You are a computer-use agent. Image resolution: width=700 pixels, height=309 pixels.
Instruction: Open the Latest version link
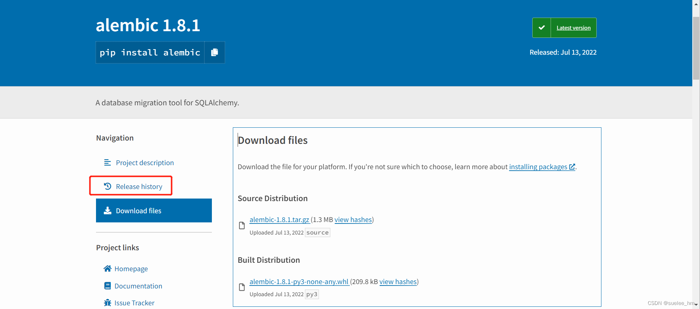coord(573,28)
